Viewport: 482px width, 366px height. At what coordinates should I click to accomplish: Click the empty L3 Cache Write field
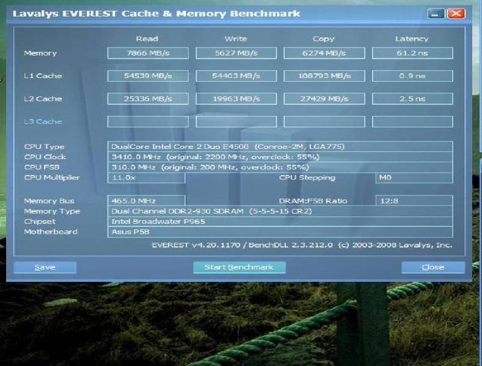[x=236, y=121]
